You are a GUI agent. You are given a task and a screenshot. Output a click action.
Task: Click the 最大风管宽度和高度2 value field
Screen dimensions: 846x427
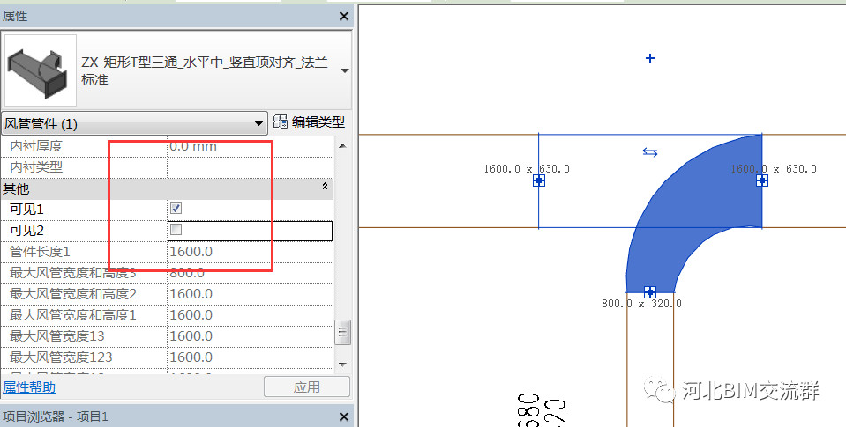click(250, 294)
